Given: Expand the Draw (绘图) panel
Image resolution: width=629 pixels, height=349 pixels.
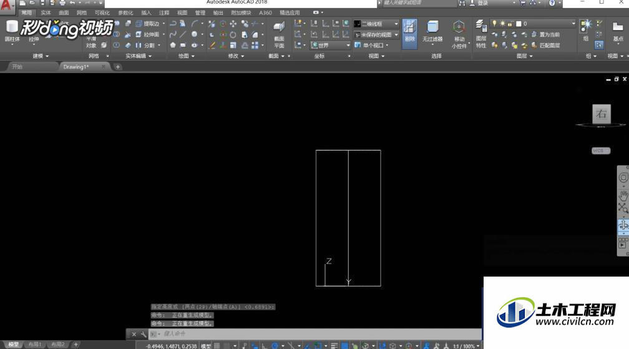Looking at the screenshot, I should [x=186, y=56].
